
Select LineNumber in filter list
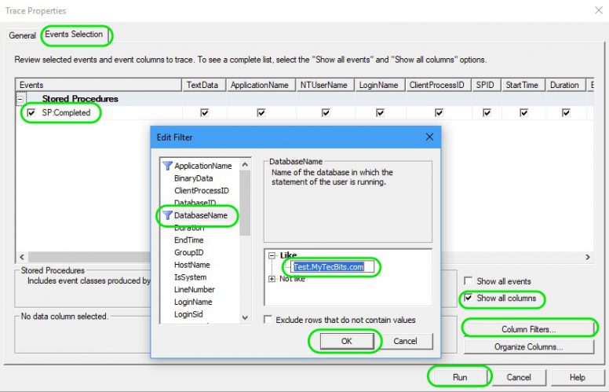194,289
